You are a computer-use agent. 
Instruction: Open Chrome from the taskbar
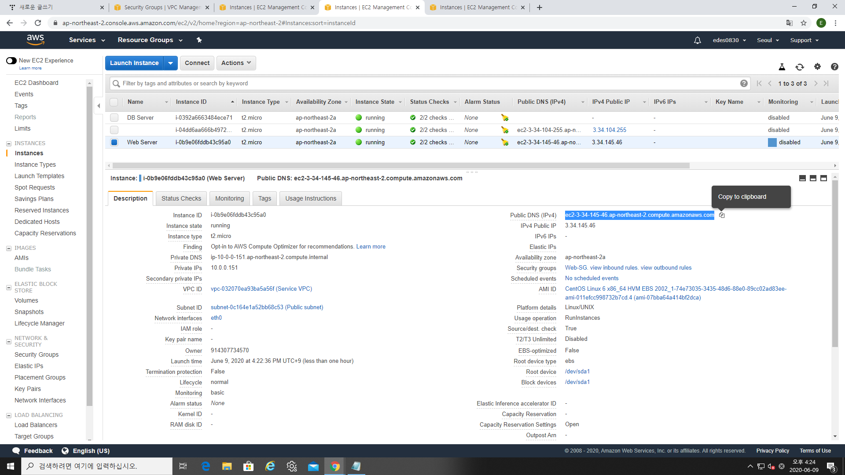pyautogui.click(x=335, y=466)
